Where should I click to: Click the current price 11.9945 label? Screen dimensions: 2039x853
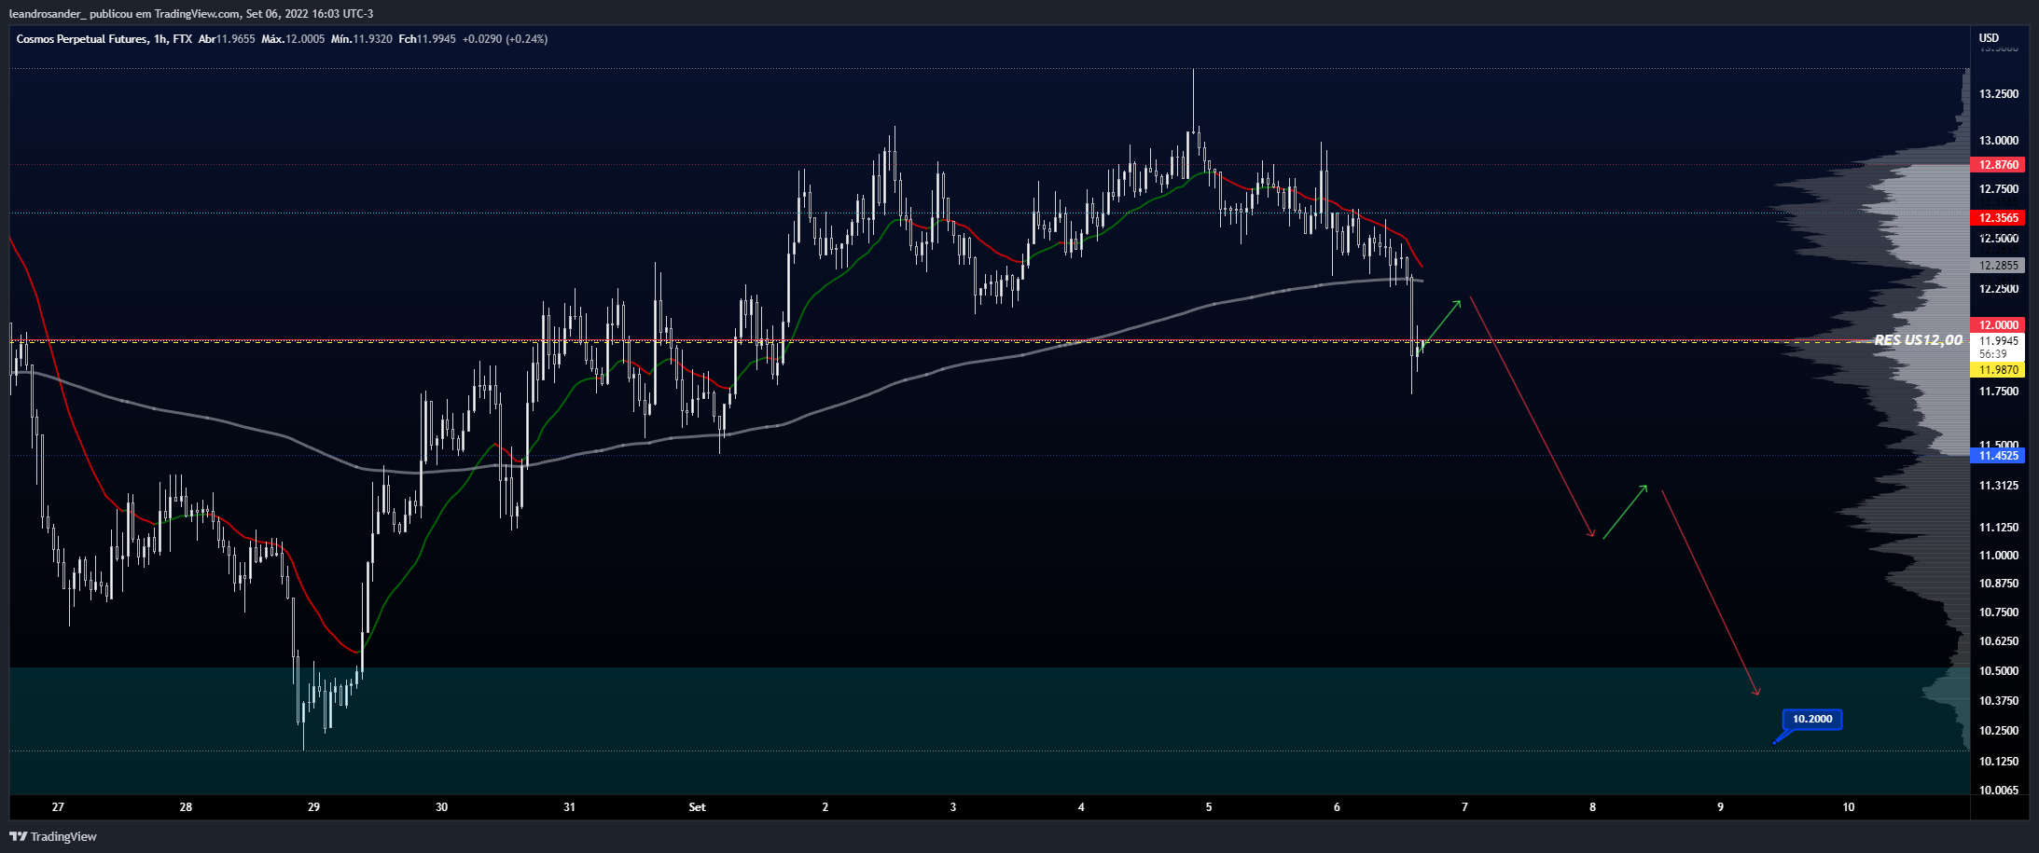(x=1998, y=341)
